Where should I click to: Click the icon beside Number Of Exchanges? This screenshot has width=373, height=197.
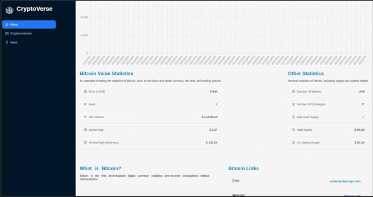click(x=293, y=104)
